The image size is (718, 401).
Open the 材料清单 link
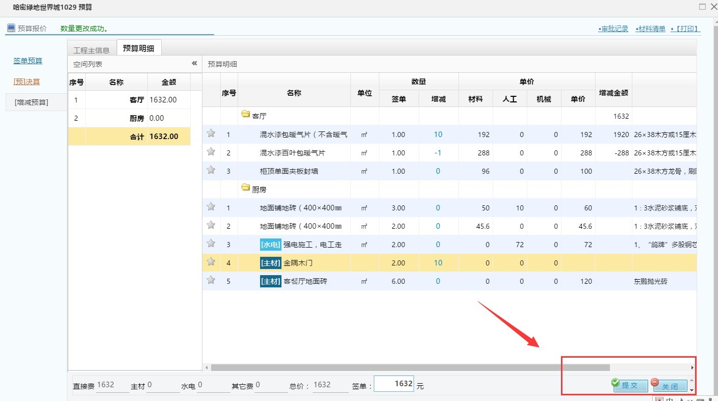click(651, 29)
